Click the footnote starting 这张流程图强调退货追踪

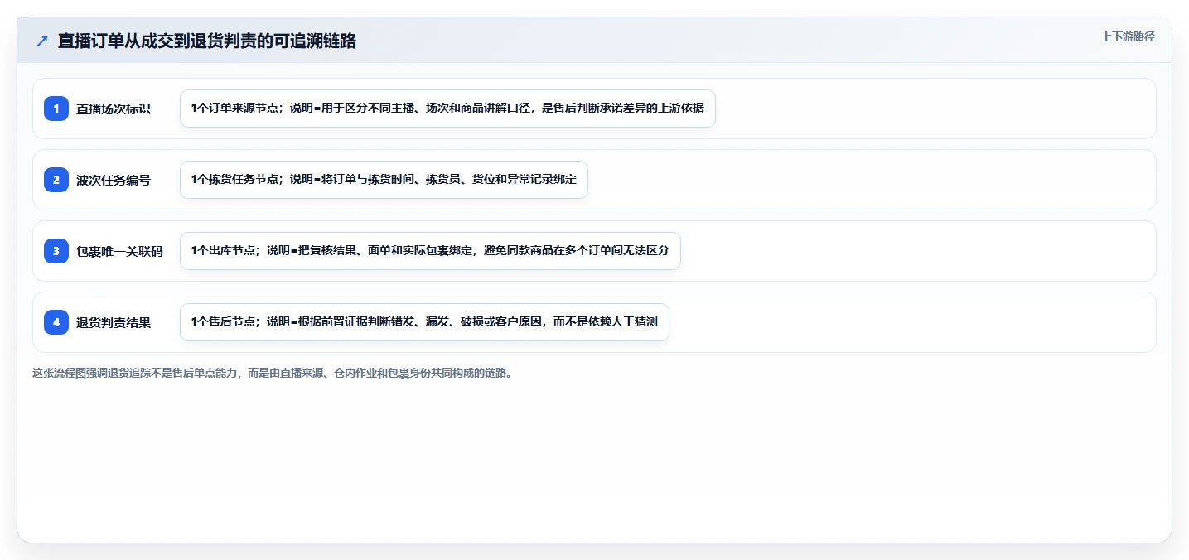272,373
